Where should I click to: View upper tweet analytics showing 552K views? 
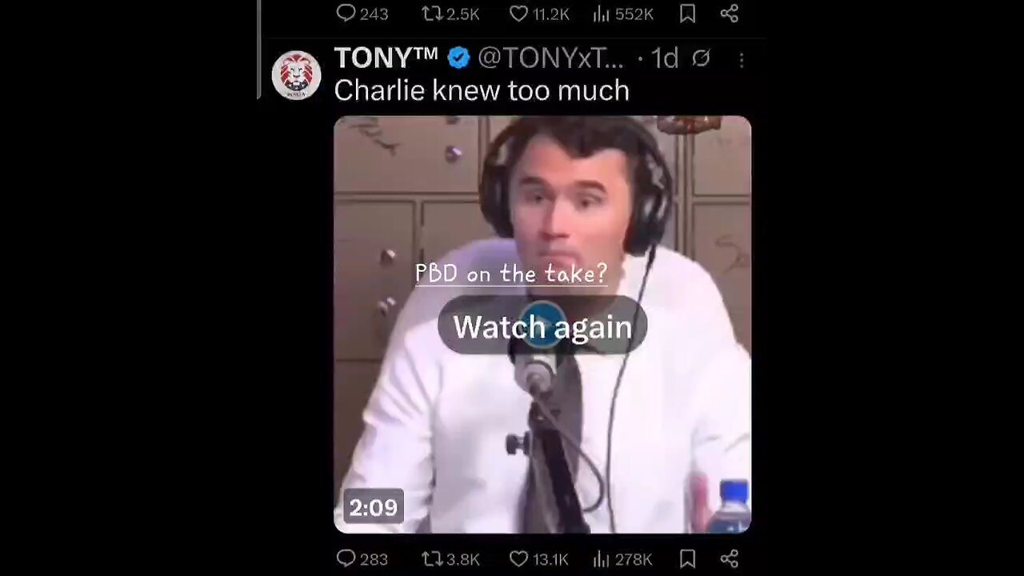click(x=622, y=14)
